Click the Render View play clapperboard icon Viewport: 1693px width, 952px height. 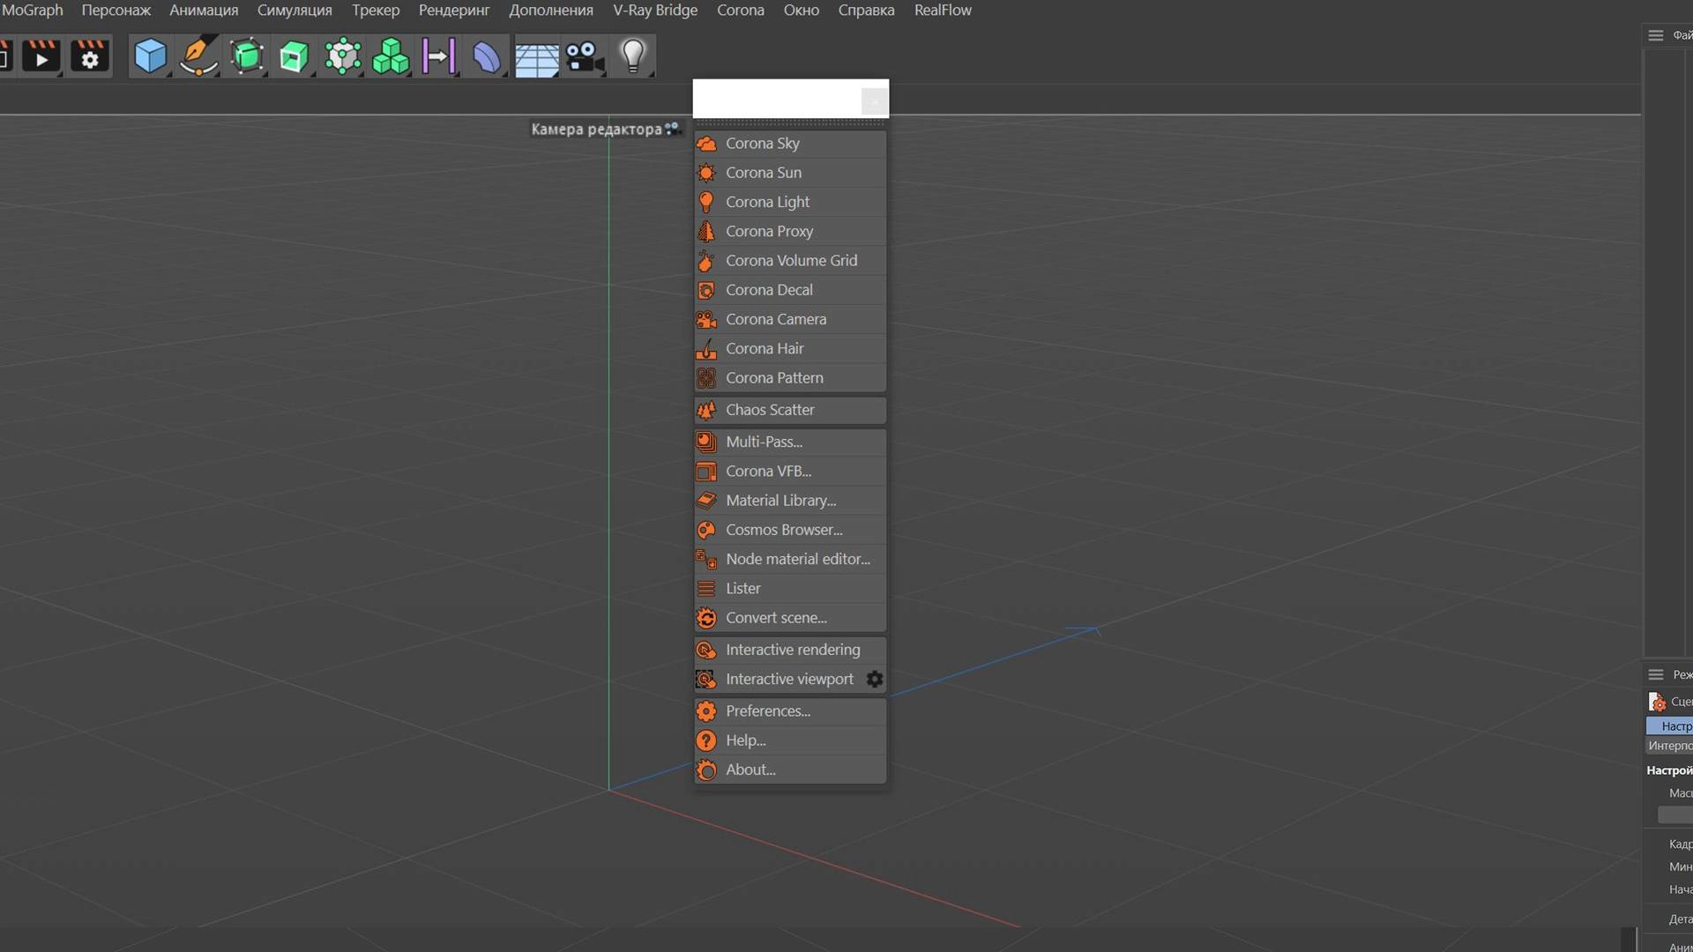click(x=41, y=57)
